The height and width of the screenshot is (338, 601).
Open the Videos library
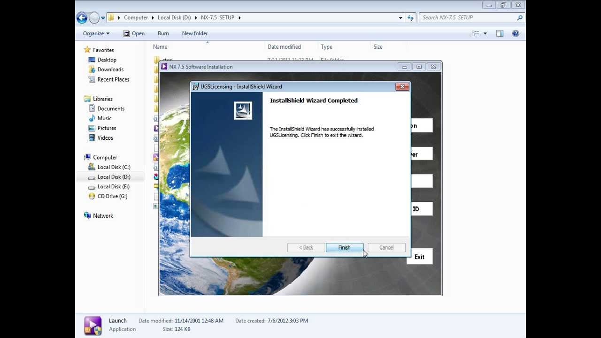105,138
